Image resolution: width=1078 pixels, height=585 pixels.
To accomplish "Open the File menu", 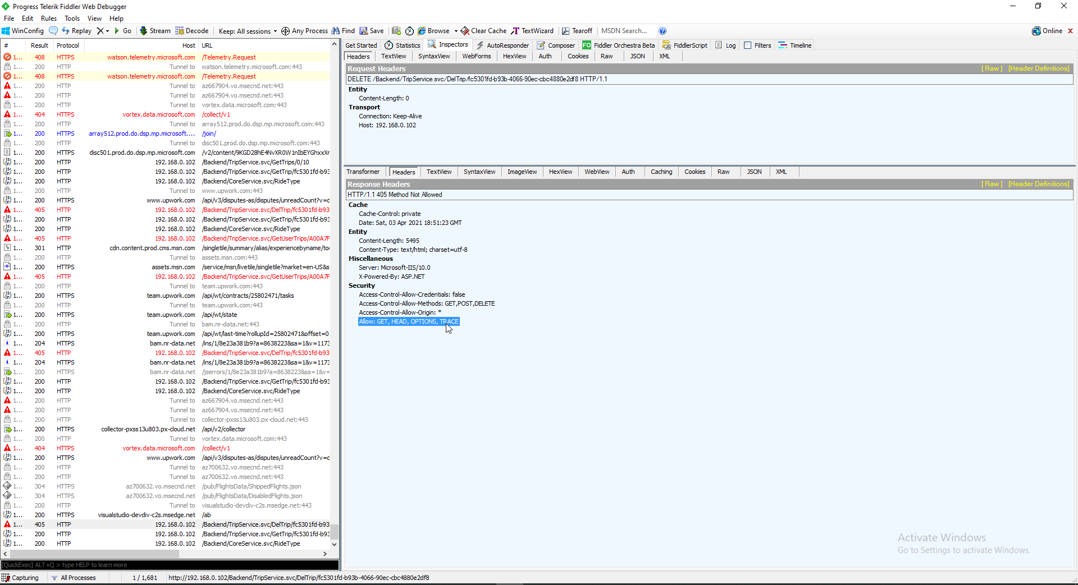I will [x=9, y=19].
